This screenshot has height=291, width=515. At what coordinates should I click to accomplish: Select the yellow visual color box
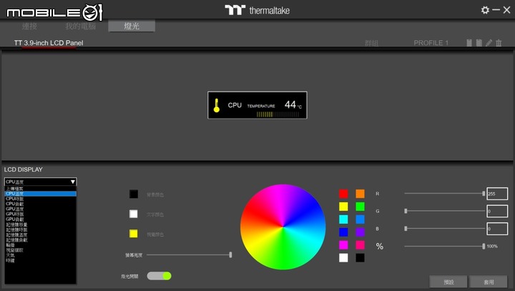(134, 234)
